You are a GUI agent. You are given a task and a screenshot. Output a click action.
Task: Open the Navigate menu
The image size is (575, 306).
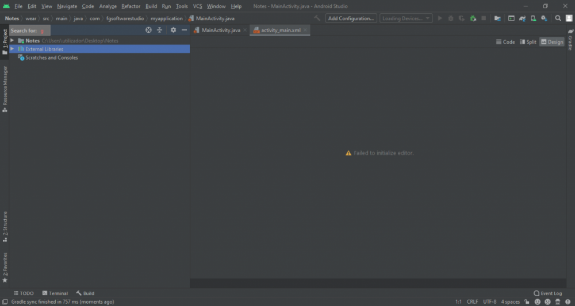tap(67, 6)
